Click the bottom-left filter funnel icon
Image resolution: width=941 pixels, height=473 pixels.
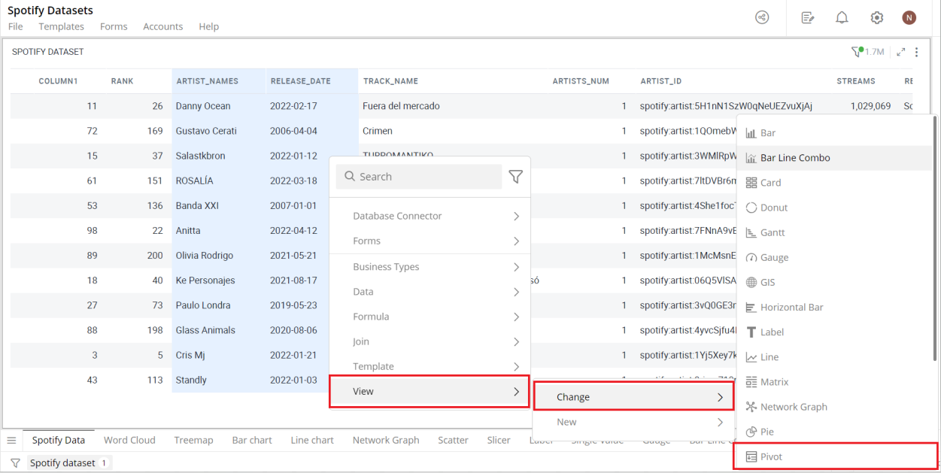[x=15, y=463]
